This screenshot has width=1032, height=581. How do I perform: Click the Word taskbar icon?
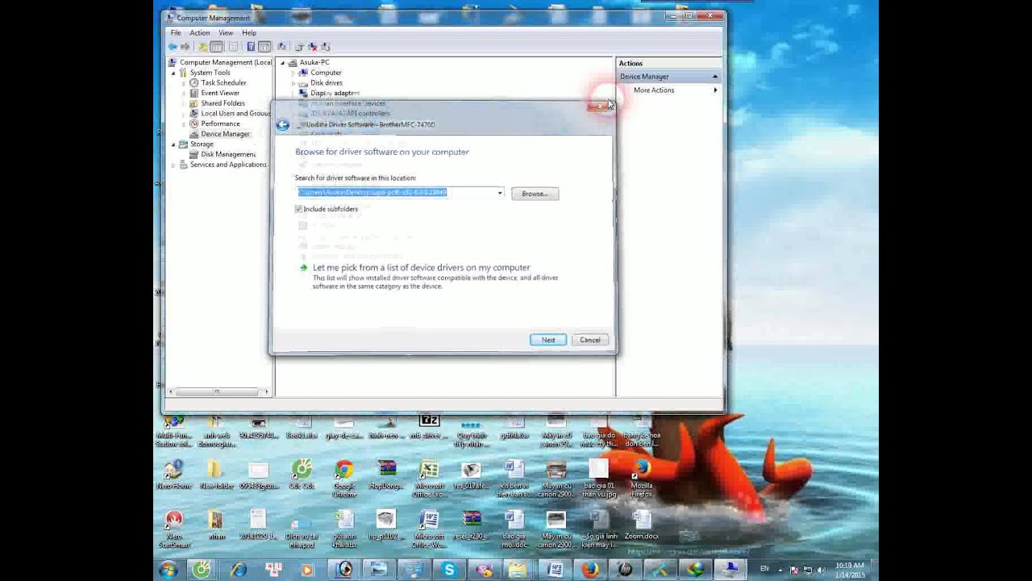pos(556,570)
